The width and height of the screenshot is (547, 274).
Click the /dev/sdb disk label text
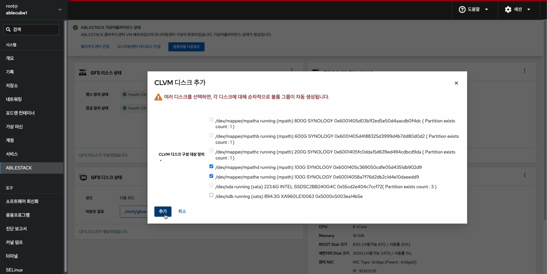[x=289, y=196]
